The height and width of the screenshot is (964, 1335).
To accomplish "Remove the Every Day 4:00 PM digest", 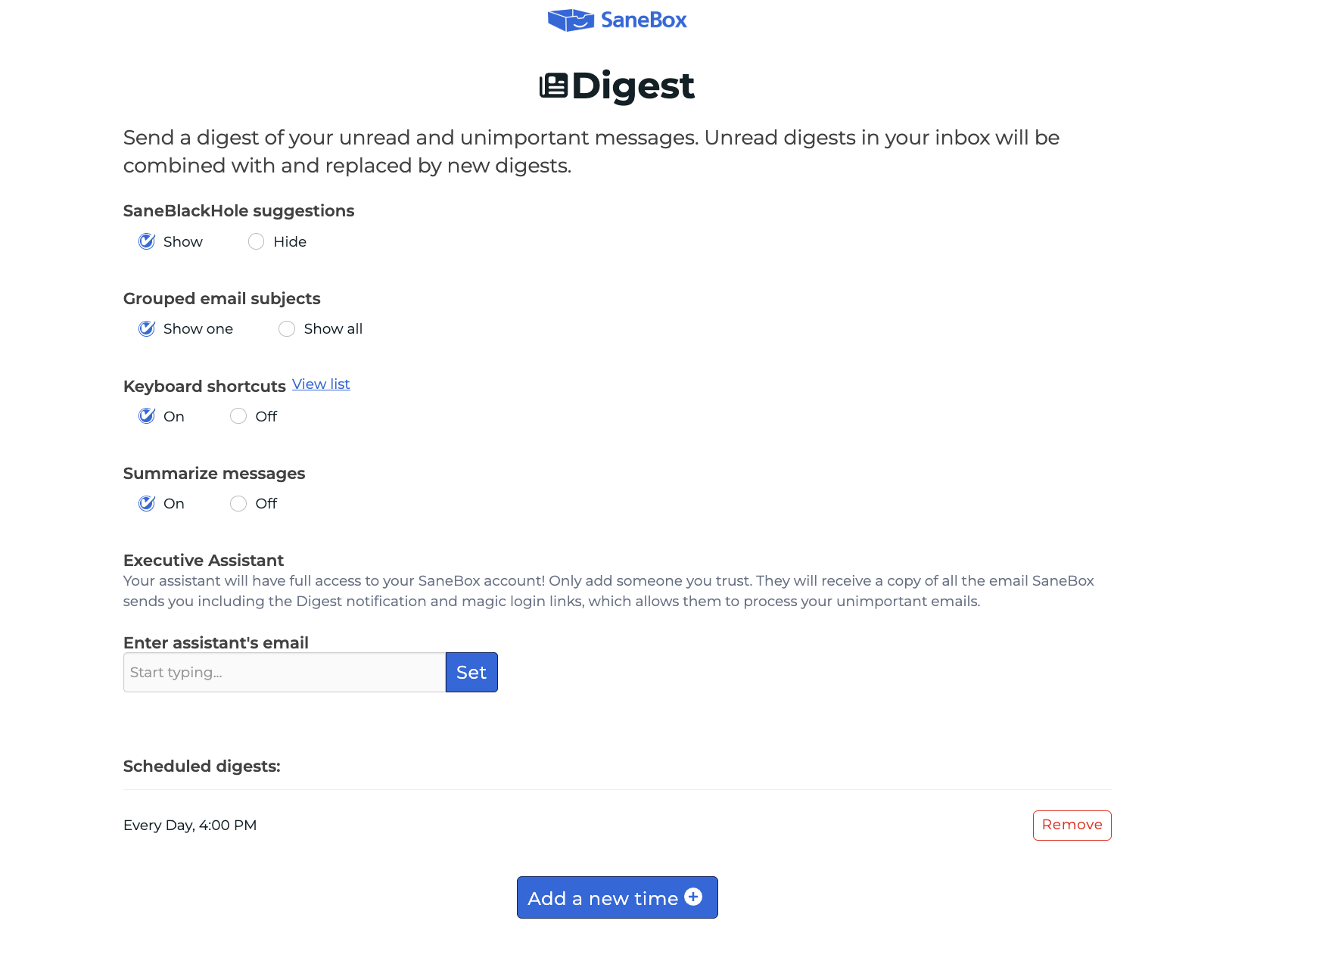I will click(x=1072, y=825).
